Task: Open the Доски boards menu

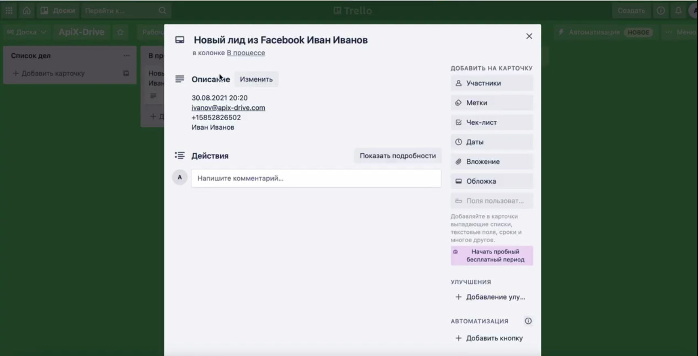Action: click(58, 11)
